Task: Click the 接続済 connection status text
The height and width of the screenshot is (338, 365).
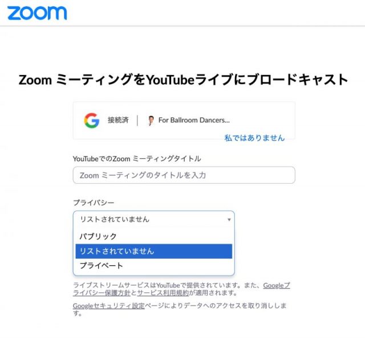Action: pos(118,121)
